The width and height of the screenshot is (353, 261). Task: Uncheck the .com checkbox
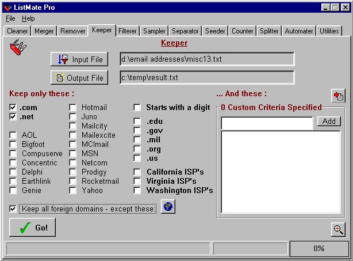coord(13,108)
